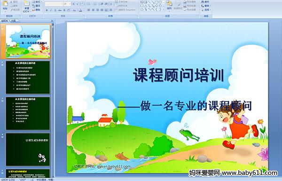Click the Grow Font icon
The image size is (282, 181).
click(x=74, y=4)
